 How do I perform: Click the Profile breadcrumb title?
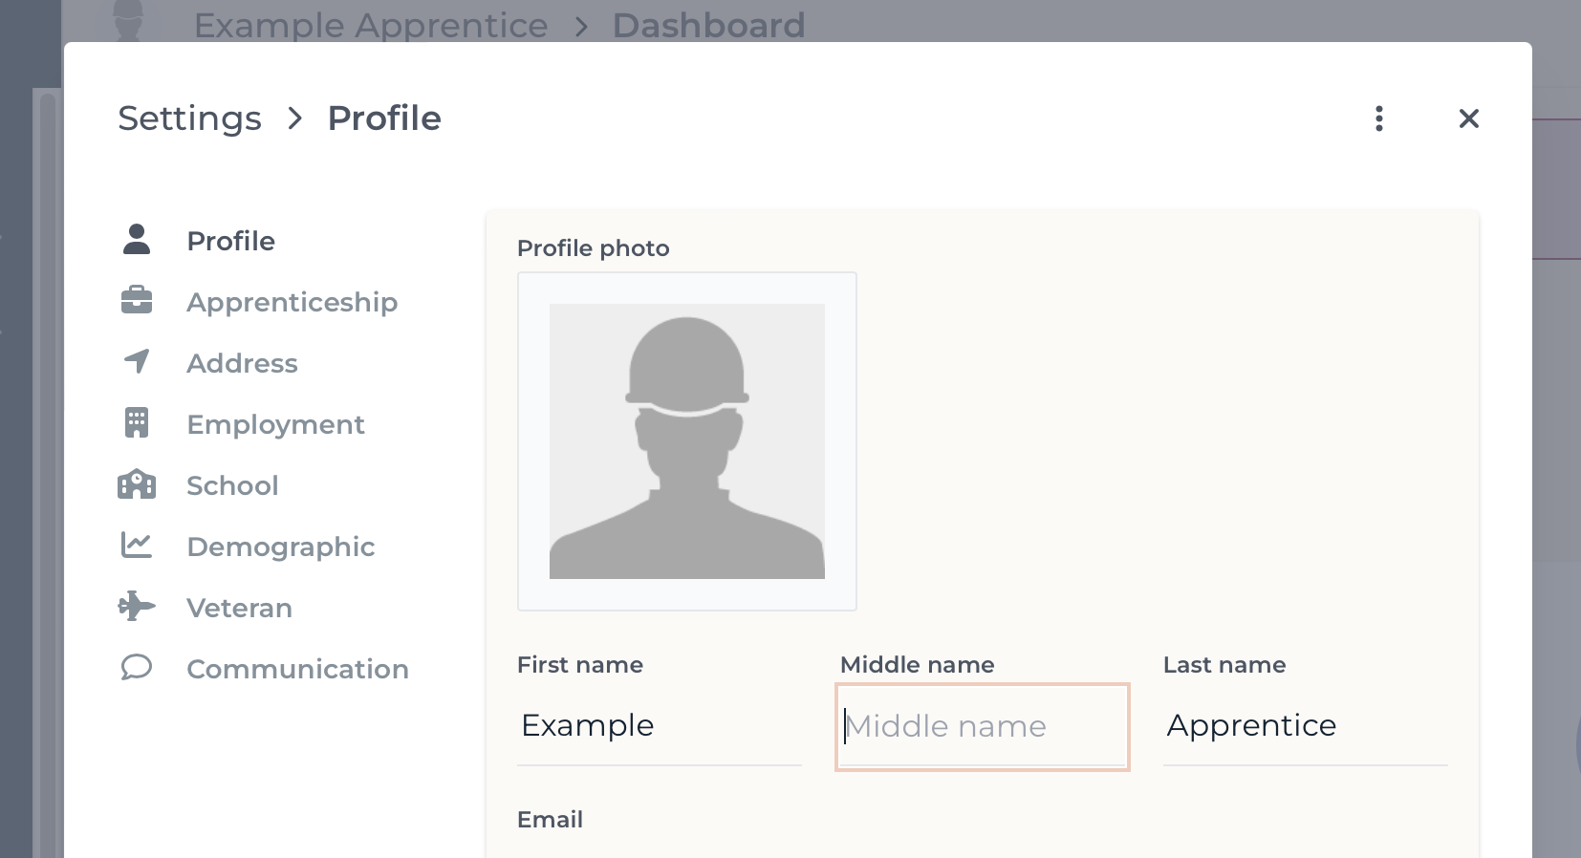point(384,118)
